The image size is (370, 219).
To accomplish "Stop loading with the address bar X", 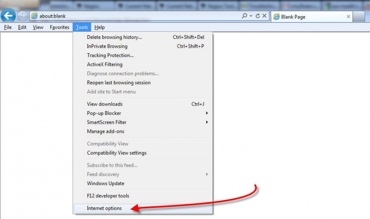I will [264, 16].
